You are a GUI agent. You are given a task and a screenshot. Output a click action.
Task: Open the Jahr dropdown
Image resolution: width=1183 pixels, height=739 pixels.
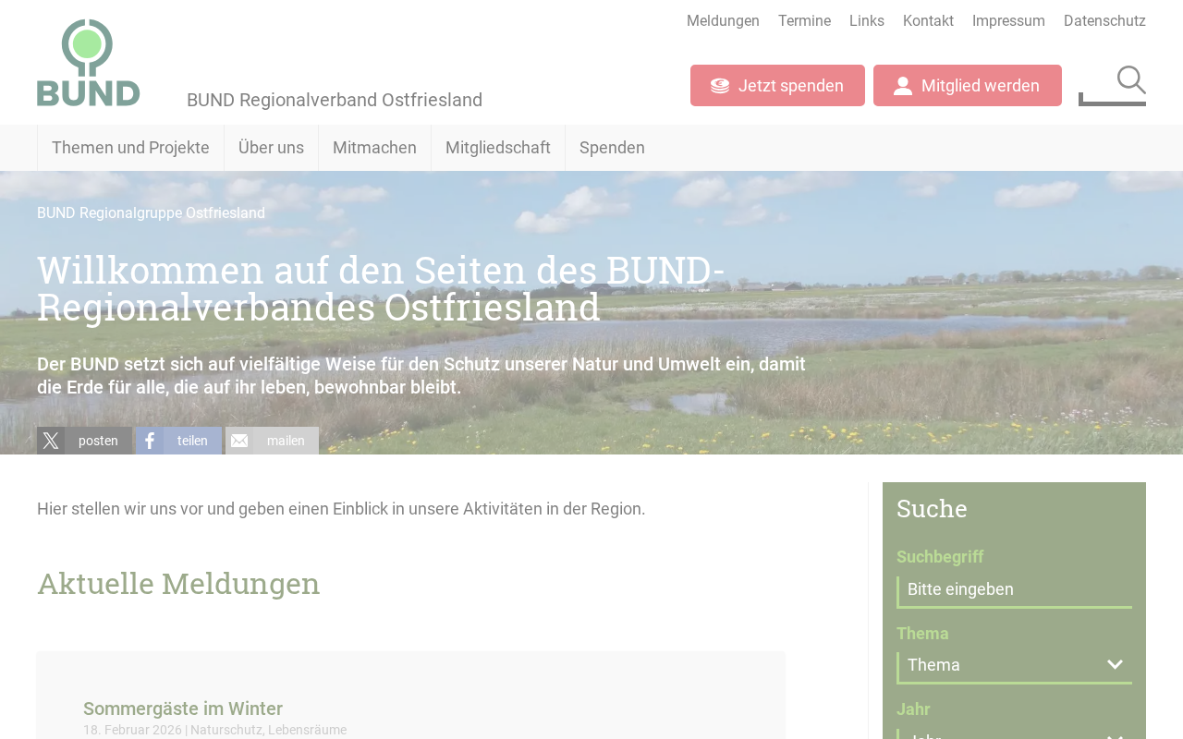(x=1014, y=734)
